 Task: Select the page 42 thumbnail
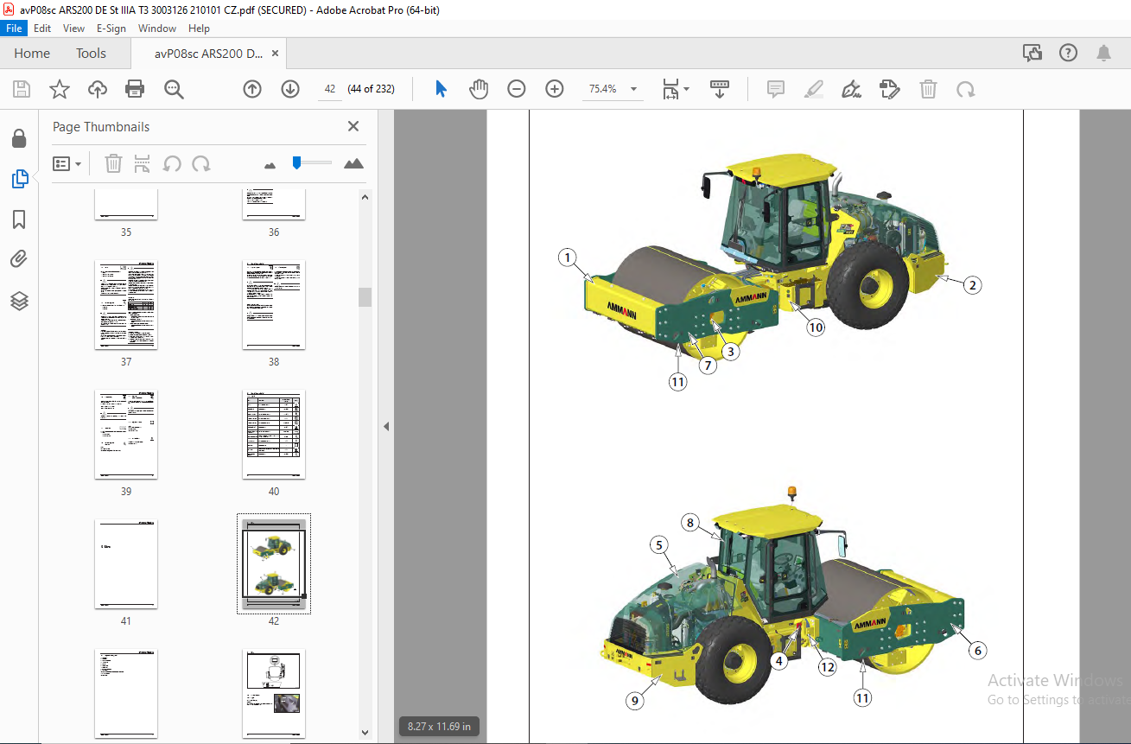(x=274, y=563)
